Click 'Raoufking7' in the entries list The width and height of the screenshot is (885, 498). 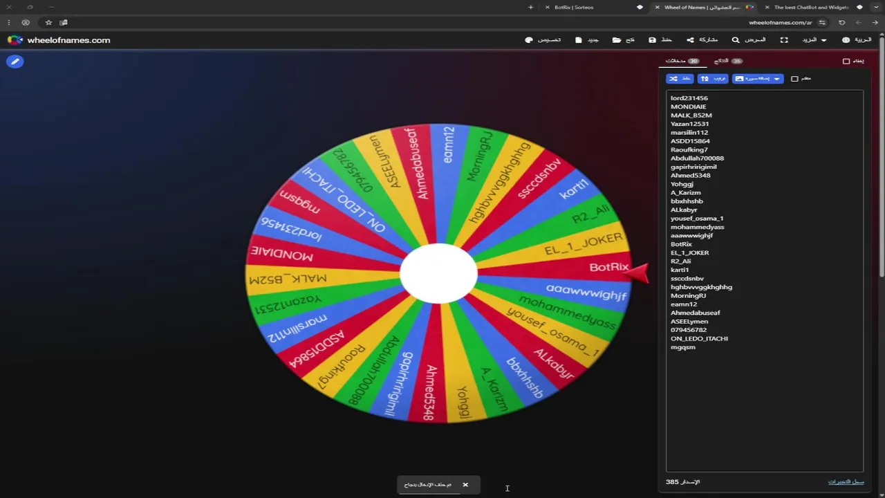(689, 149)
